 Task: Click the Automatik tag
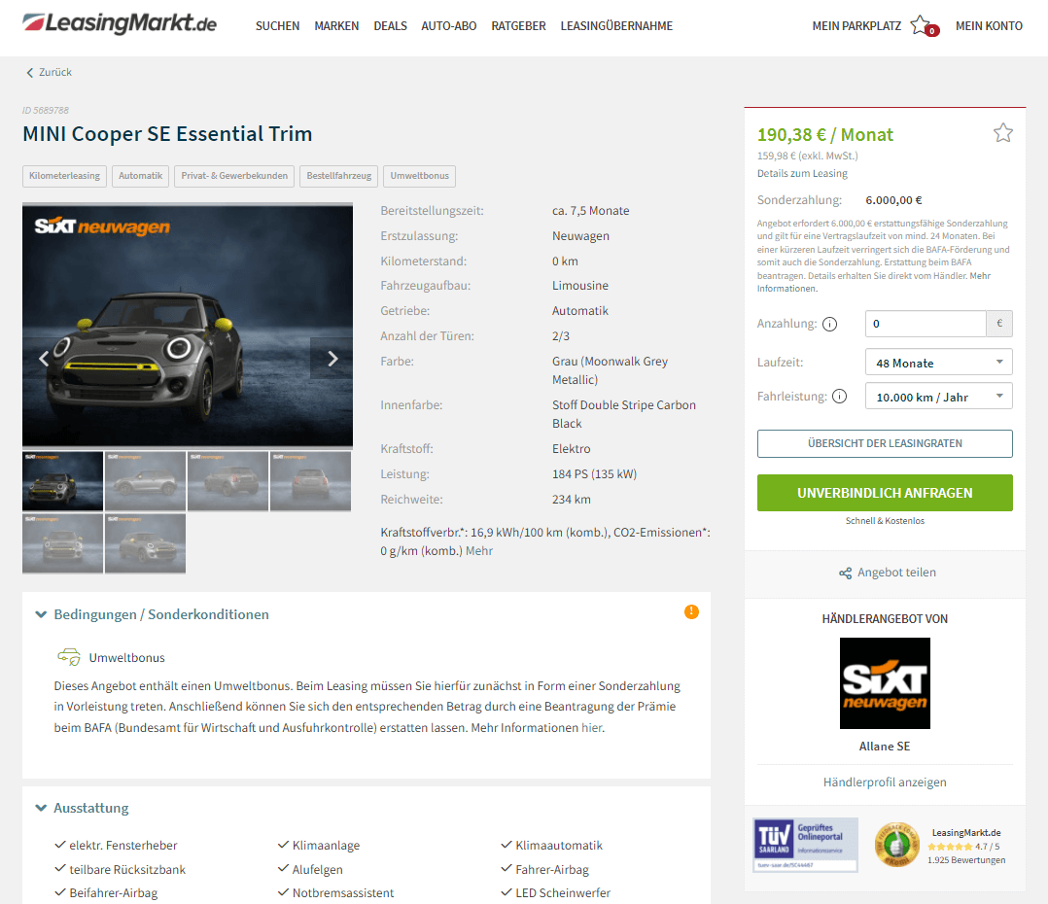point(140,176)
